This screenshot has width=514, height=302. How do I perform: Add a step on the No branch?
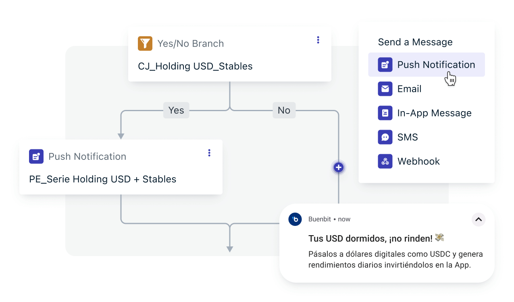[x=338, y=168]
